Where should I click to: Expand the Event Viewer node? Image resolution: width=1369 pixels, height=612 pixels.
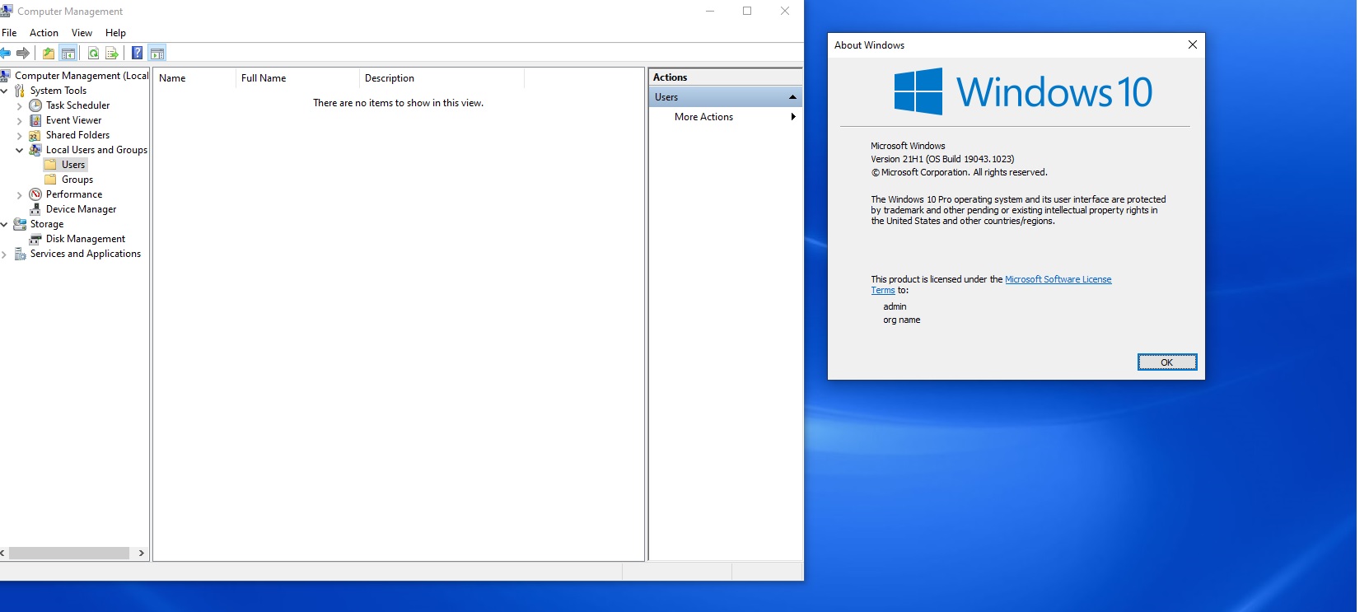(20, 120)
